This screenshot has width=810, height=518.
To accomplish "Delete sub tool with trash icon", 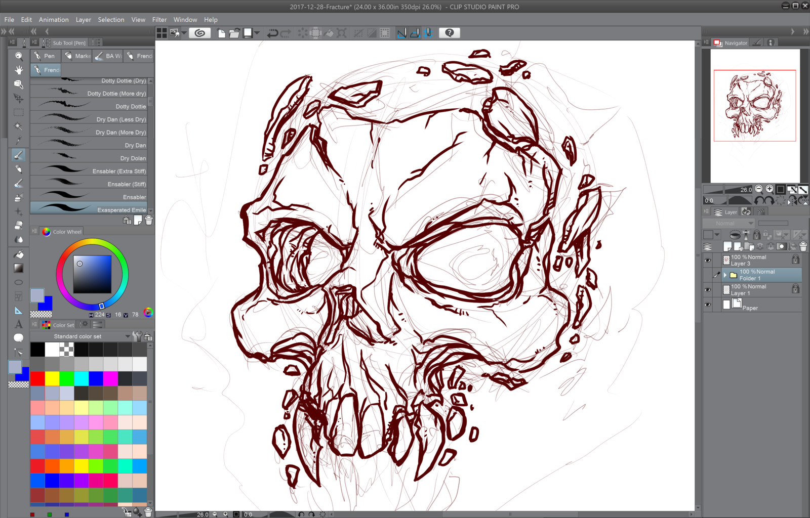I will pos(149,220).
